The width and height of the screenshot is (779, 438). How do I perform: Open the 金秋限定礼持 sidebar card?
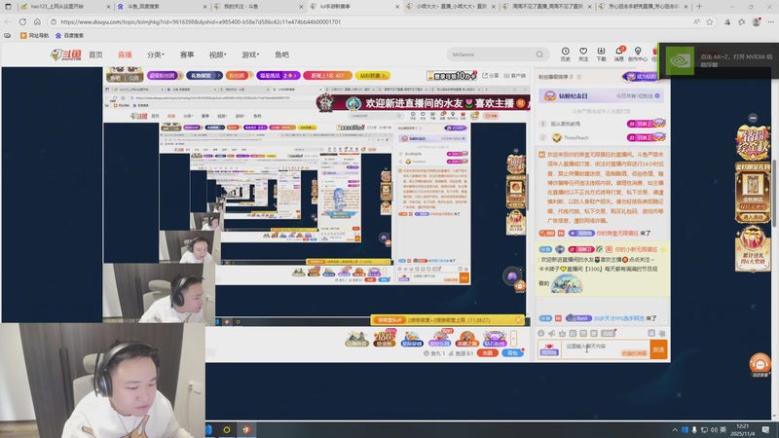coord(753,192)
